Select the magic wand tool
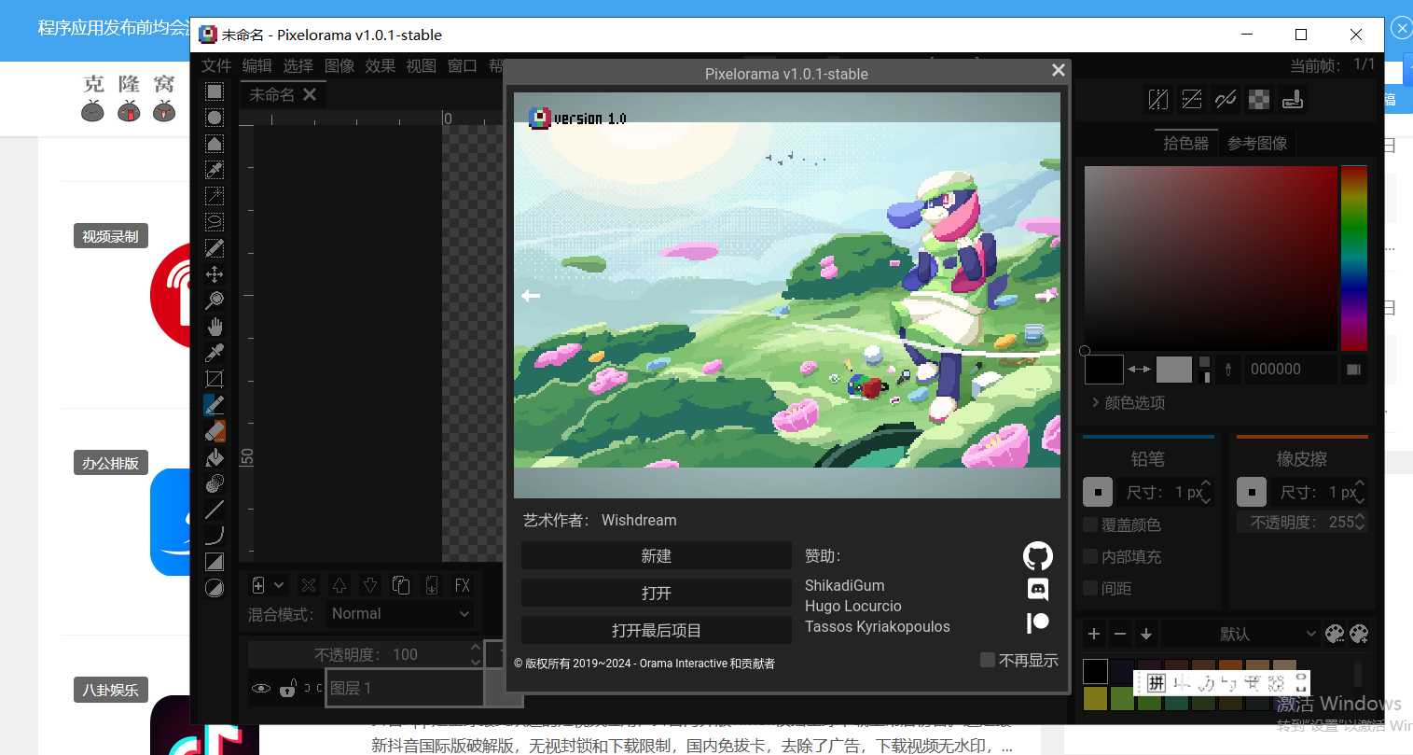 [215, 196]
